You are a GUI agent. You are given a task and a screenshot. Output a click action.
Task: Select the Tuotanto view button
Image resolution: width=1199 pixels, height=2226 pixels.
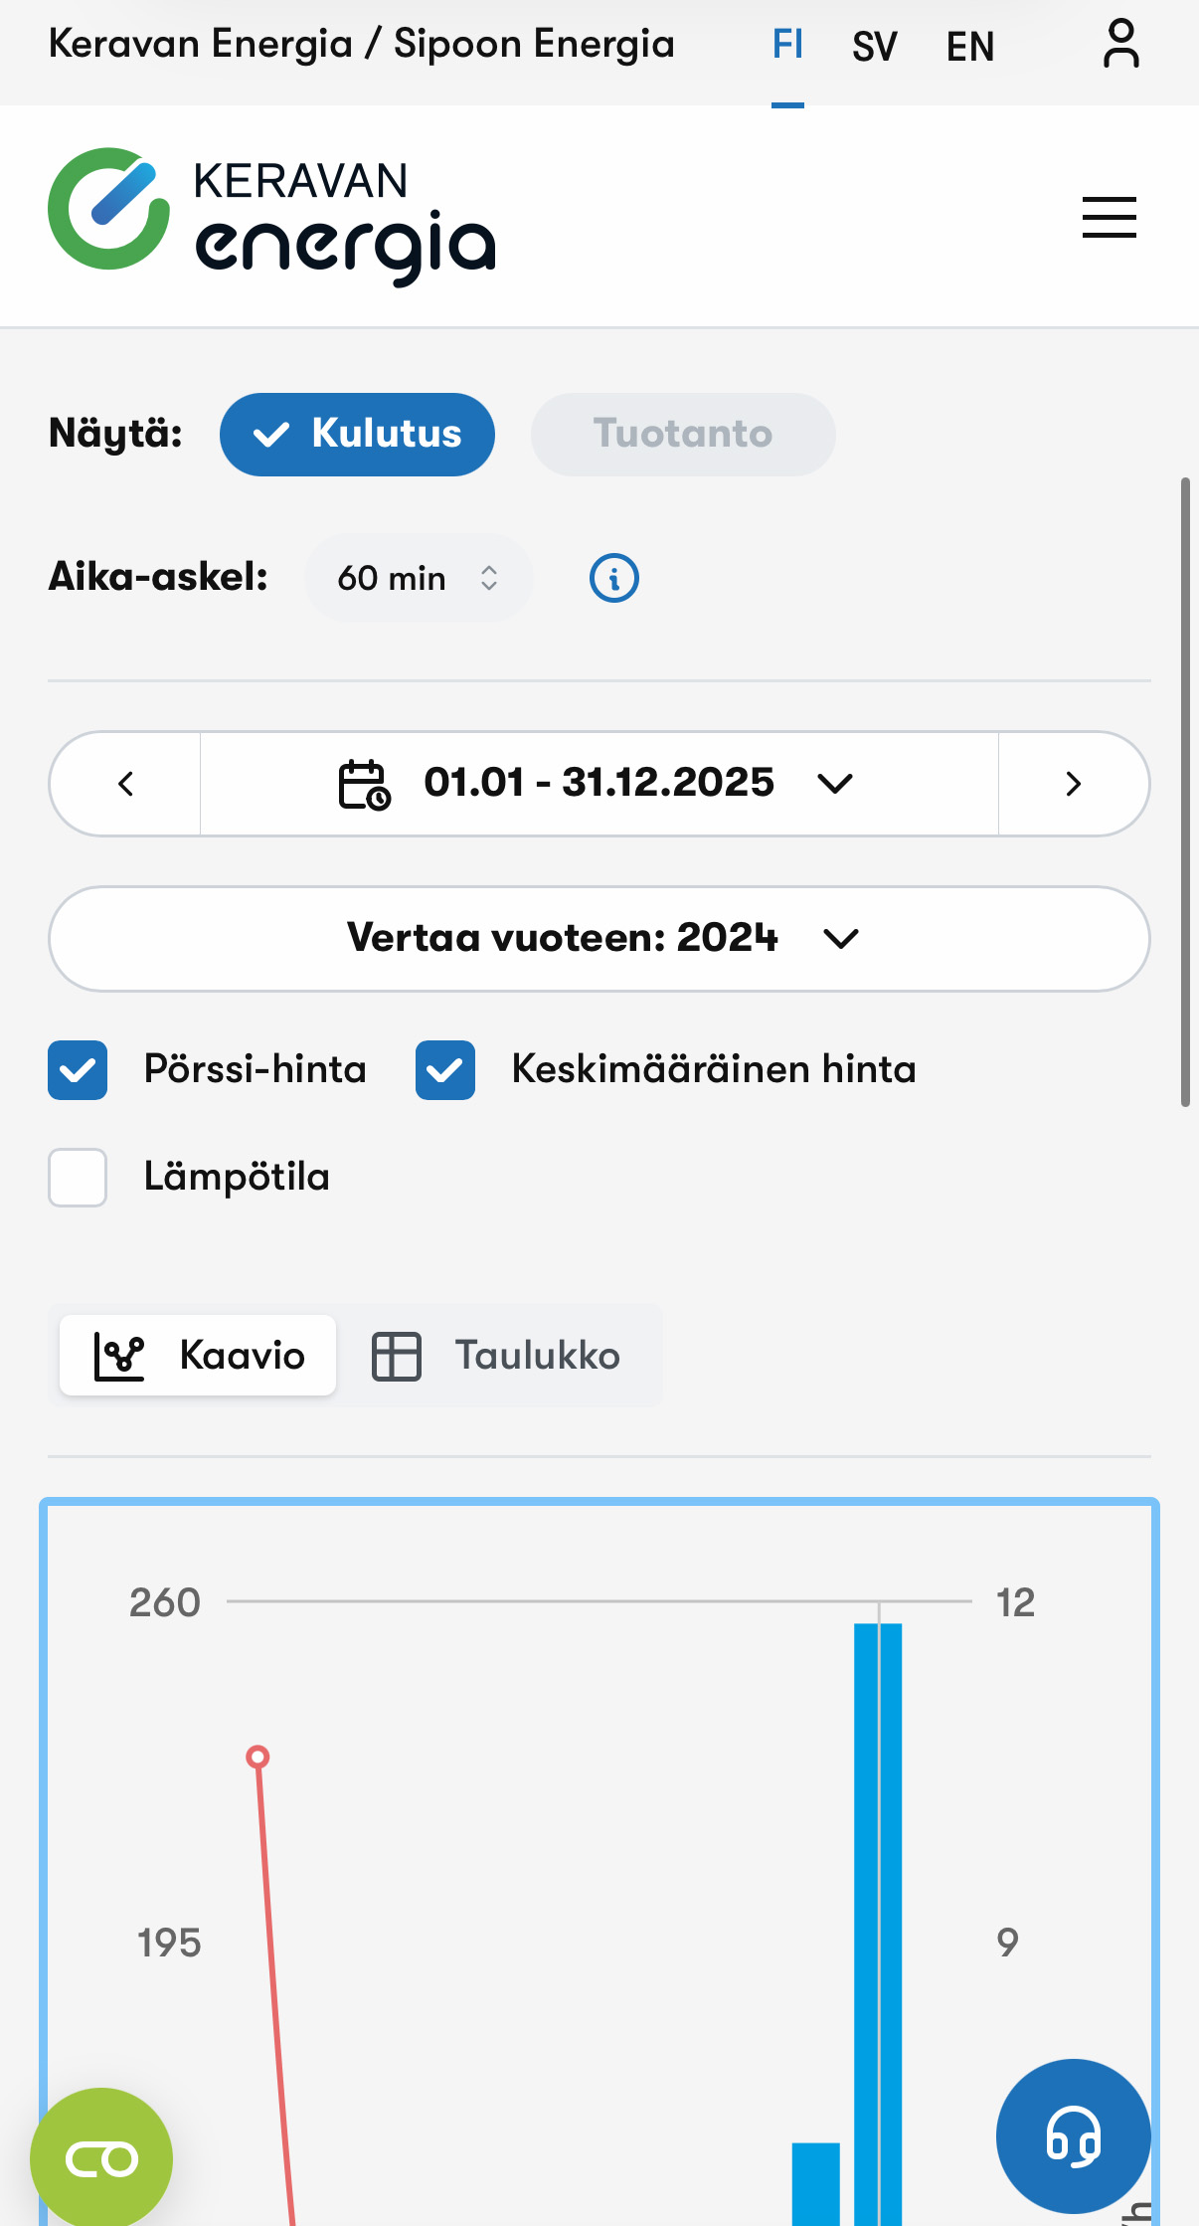coord(683,434)
